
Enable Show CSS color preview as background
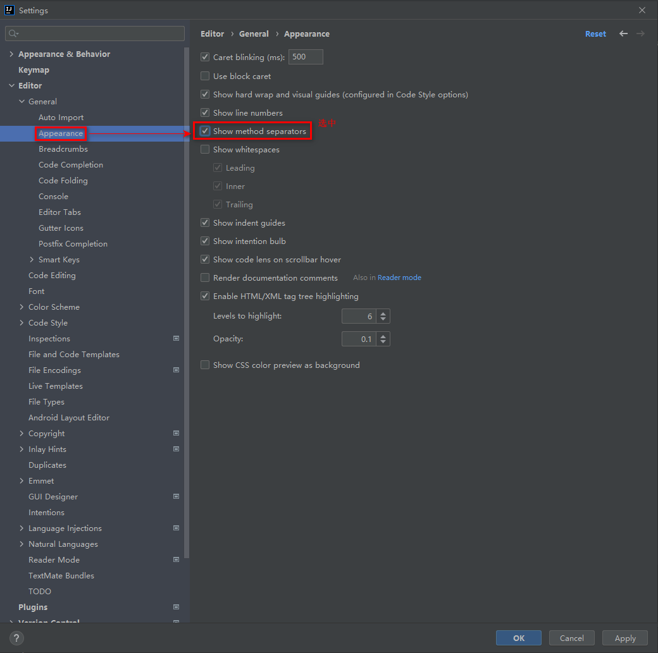tap(205, 365)
